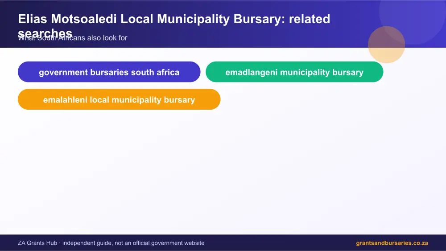Image resolution: width=446 pixels, height=251 pixels.
Task: Choose the 'emalahleni local municipality bursary' pill
Action: (x=119, y=99)
